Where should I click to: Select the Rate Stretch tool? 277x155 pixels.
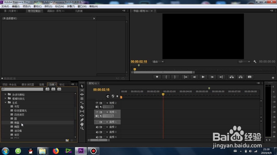[82, 103]
